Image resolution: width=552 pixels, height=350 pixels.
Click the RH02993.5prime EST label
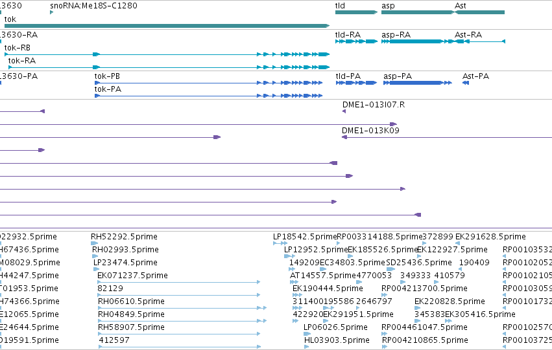coord(125,250)
